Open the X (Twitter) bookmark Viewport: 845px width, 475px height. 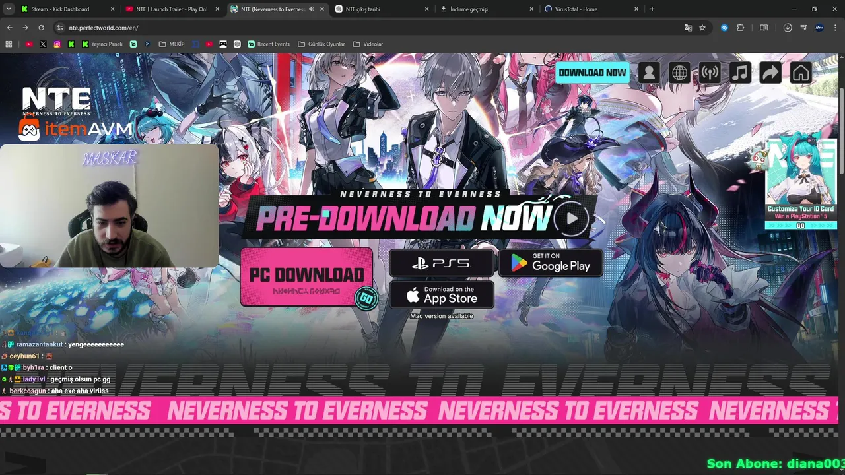tap(43, 44)
